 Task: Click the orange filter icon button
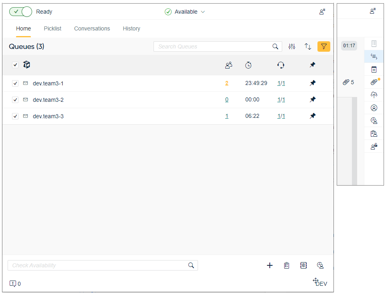click(x=323, y=46)
